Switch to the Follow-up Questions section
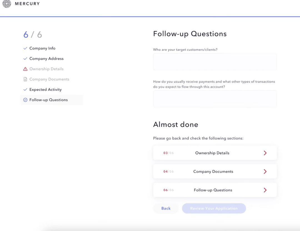 (48, 100)
